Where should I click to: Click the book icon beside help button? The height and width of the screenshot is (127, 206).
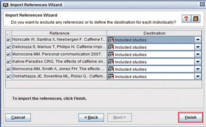(196, 19)
